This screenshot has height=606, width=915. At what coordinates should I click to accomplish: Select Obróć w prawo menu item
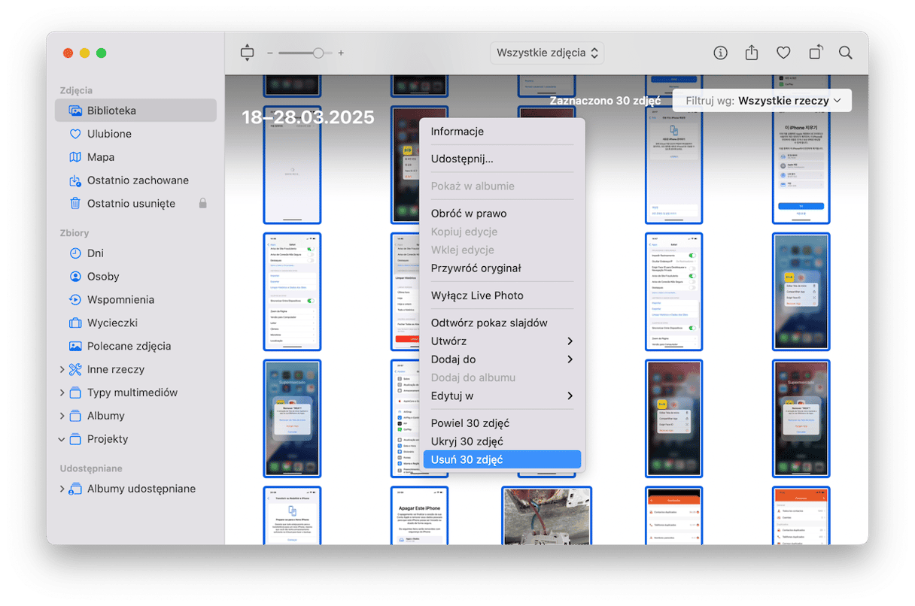468,214
